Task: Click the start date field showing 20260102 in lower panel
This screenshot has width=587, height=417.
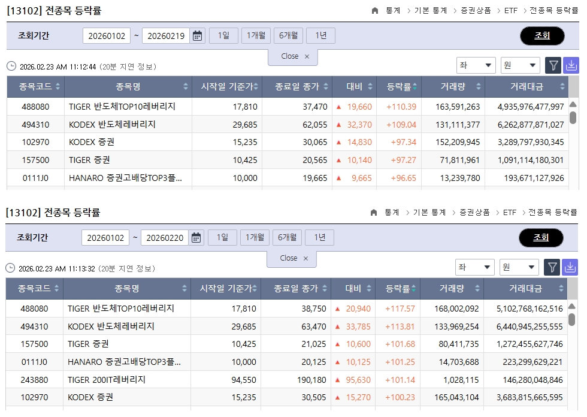Action: click(105, 238)
